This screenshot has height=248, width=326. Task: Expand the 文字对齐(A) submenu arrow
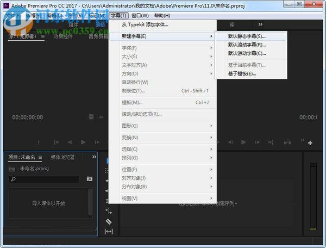(211, 65)
